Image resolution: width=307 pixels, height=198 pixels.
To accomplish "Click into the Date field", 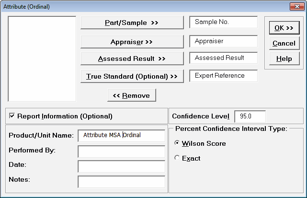I will click(x=121, y=166).
